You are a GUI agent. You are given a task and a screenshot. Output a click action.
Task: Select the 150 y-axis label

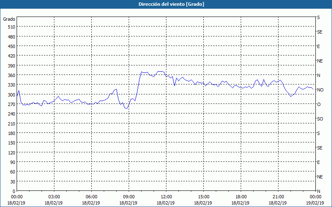pyautogui.click(x=12, y=143)
